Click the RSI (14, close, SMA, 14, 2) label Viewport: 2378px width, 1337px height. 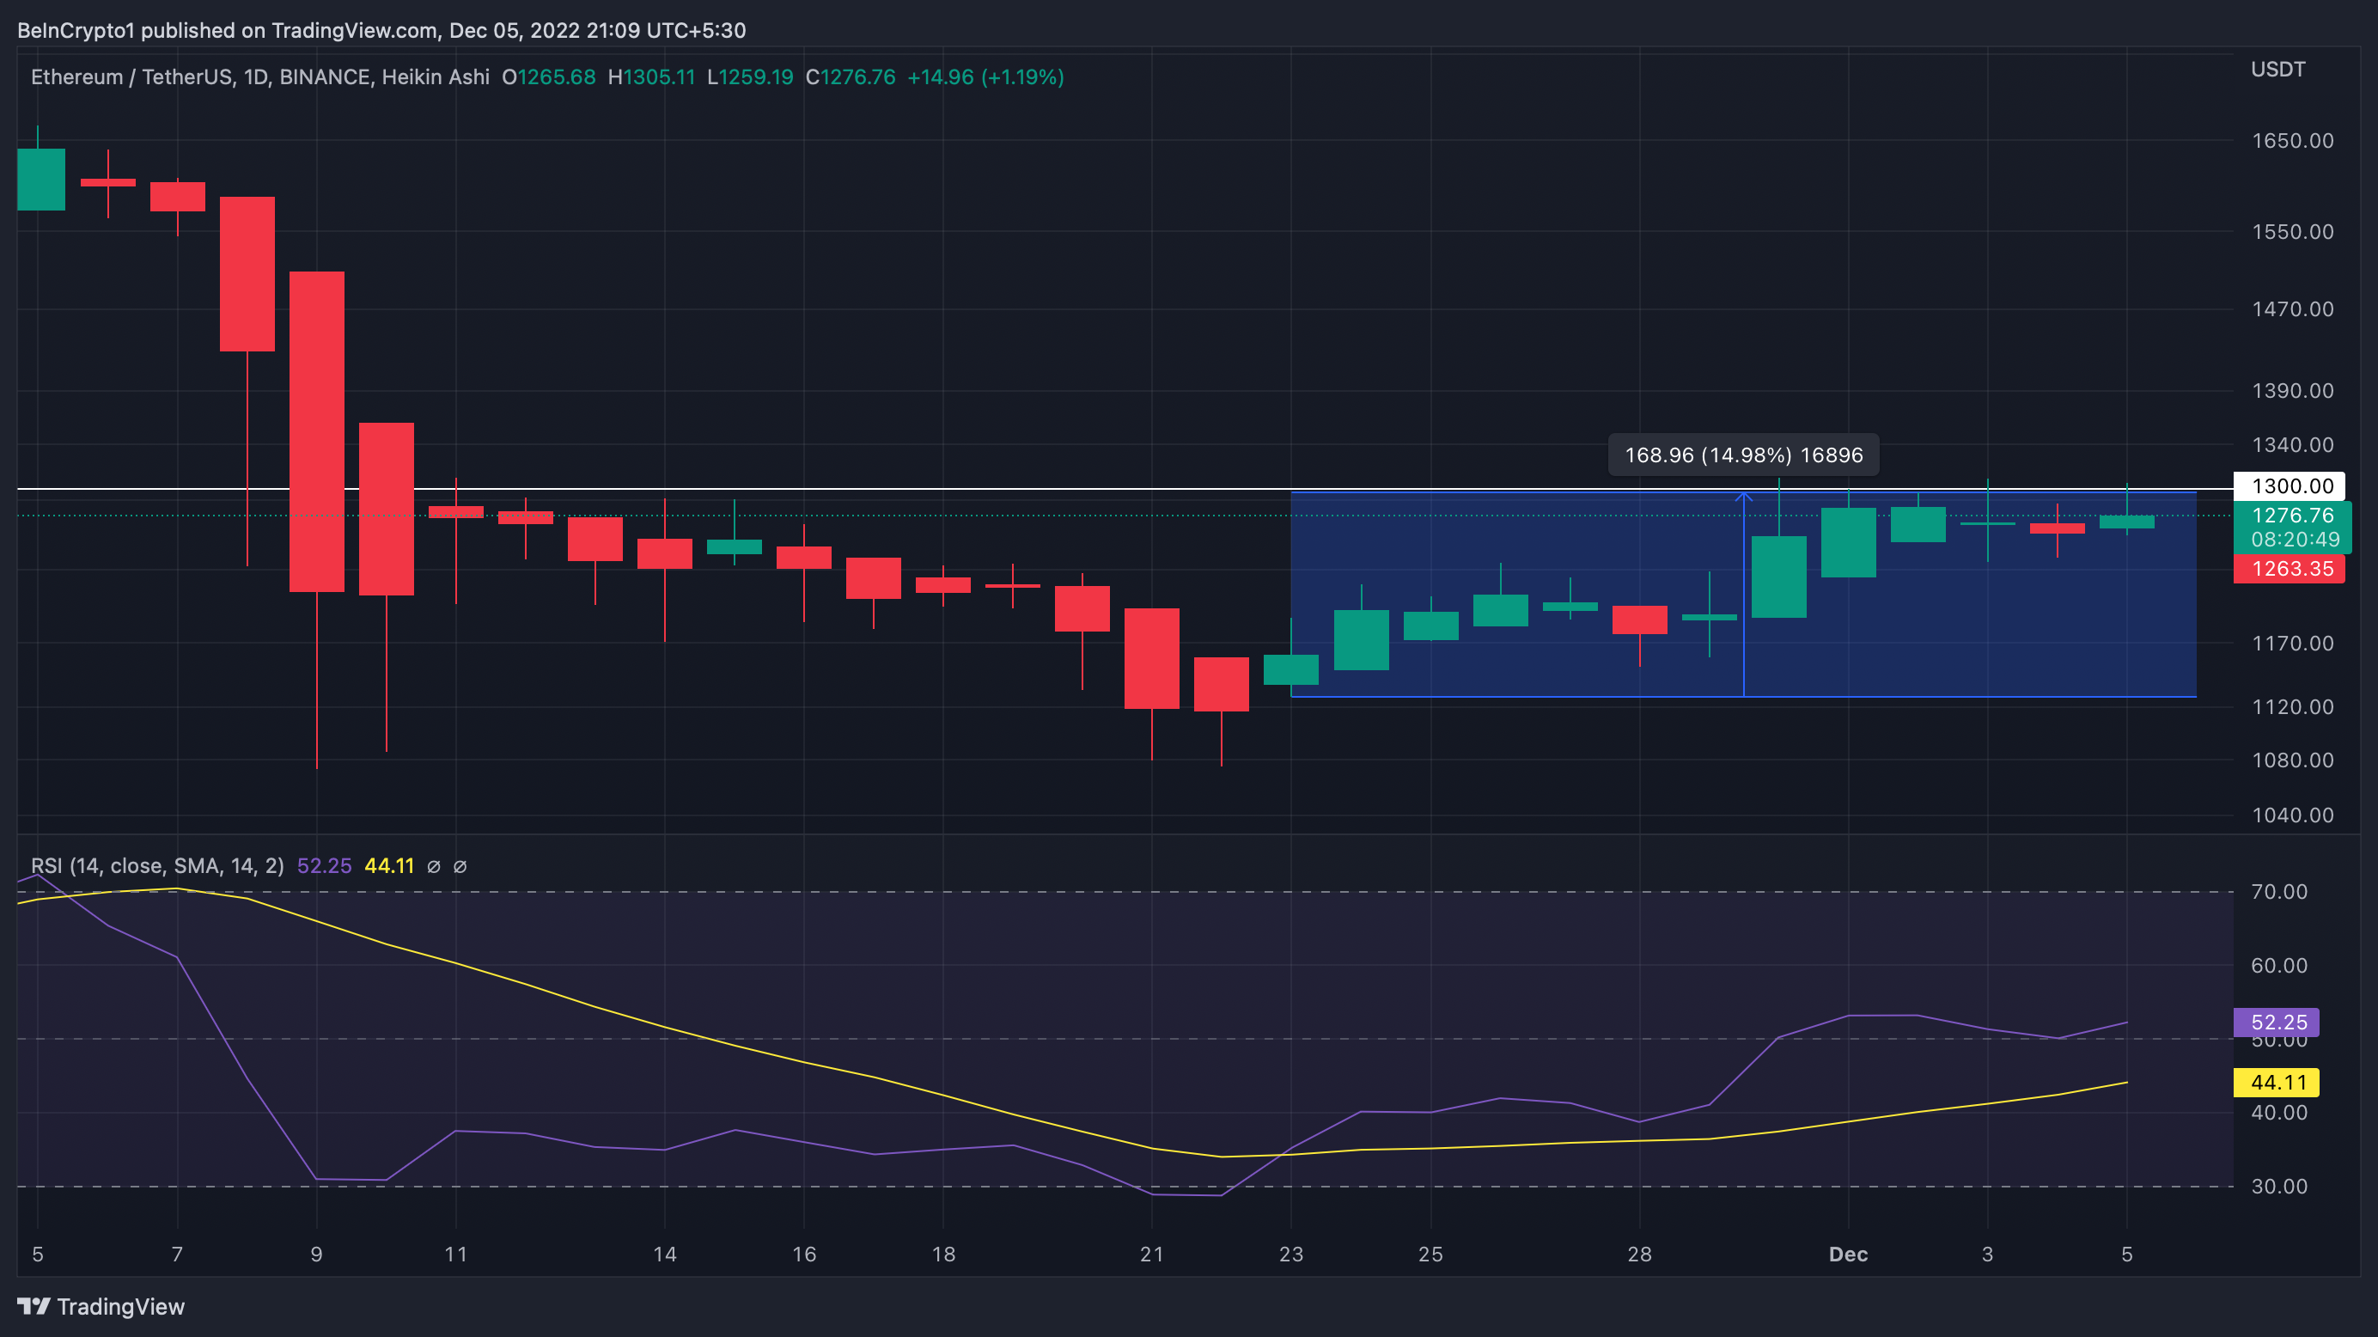point(157,866)
